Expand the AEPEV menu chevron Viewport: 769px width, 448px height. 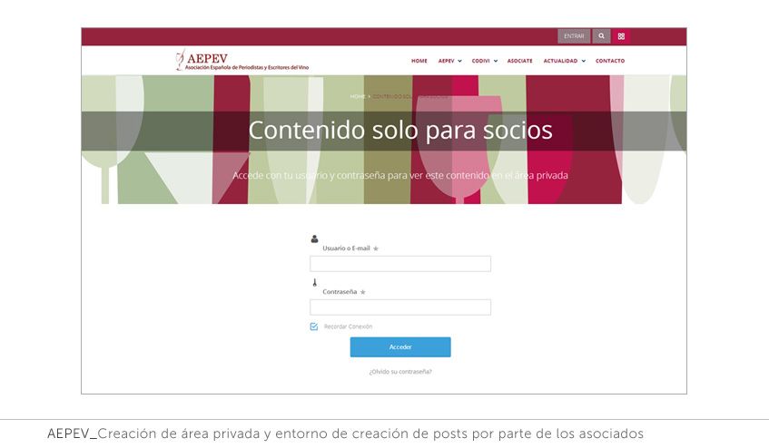pyautogui.click(x=459, y=61)
